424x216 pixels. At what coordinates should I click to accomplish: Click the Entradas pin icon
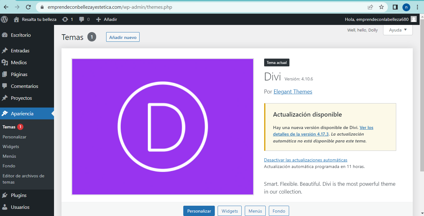(5, 50)
